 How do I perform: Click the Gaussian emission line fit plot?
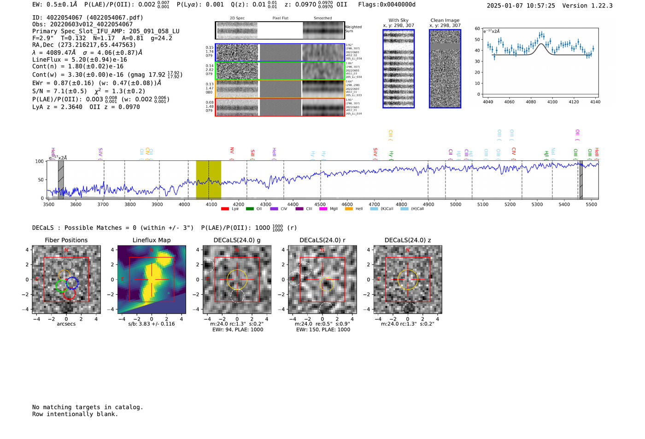(x=540, y=63)
